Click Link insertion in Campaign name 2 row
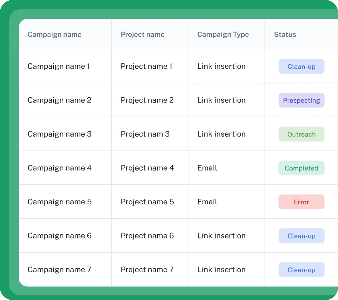The height and width of the screenshot is (300, 338). tap(221, 100)
